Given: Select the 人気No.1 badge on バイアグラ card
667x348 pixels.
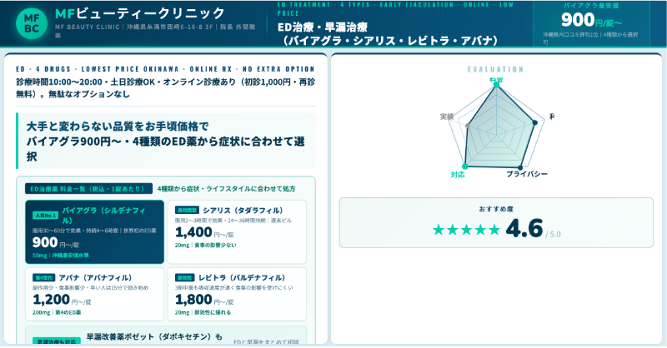Looking at the screenshot, I should coord(46,216).
